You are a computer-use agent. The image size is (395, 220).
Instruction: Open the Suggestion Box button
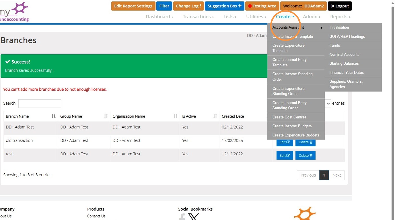(x=224, y=6)
